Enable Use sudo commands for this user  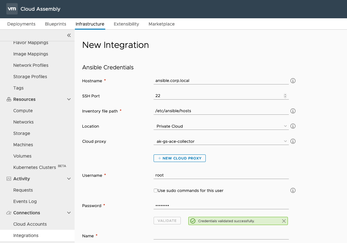(x=155, y=191)
